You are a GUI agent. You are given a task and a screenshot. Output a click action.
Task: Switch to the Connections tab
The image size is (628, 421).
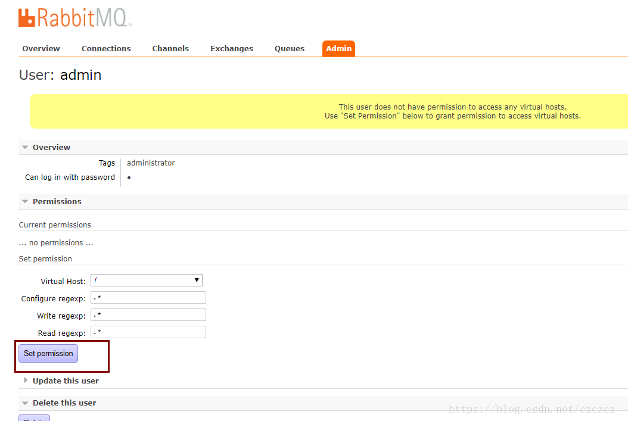click(106, 48)
